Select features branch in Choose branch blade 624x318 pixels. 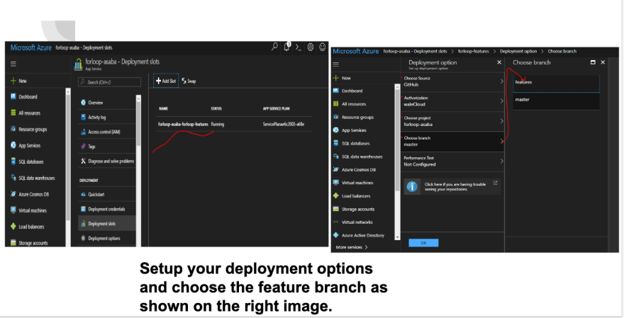coord(556,83)
